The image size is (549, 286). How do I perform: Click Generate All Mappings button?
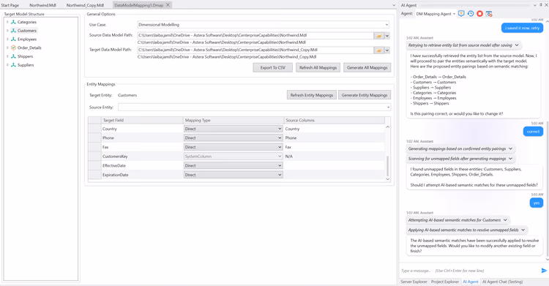pos(367,67)
